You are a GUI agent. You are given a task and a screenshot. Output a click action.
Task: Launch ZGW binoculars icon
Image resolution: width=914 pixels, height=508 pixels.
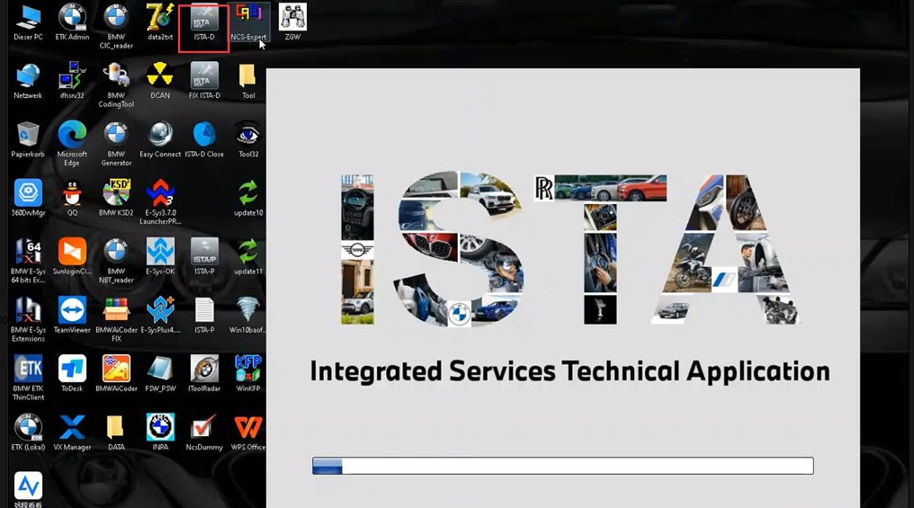pos(292,22)
